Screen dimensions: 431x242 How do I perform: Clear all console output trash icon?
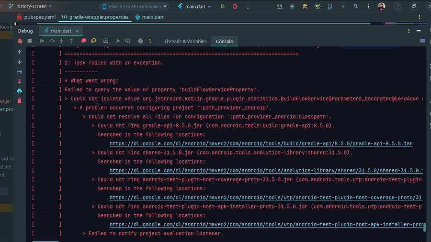coord(20,101)
